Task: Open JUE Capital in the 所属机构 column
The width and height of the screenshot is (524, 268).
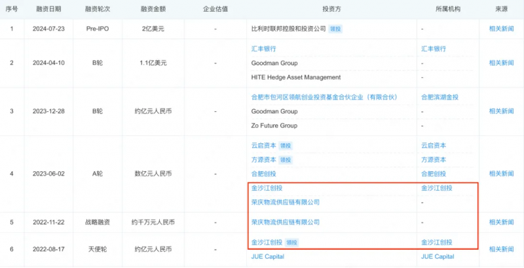Action: point(438,256)
